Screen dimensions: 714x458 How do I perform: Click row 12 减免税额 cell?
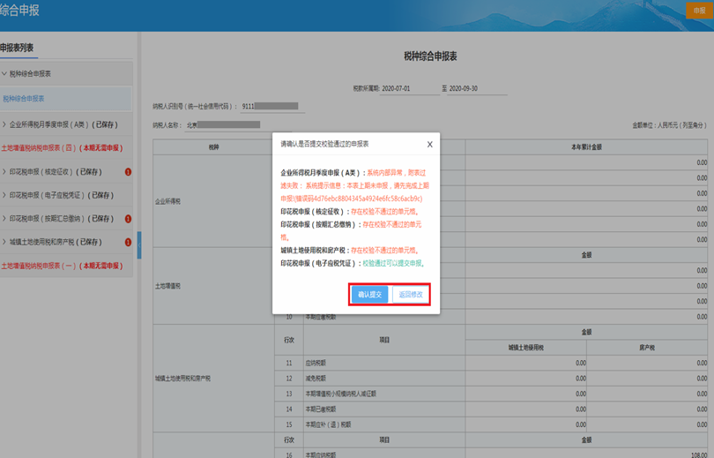[384, 379]
